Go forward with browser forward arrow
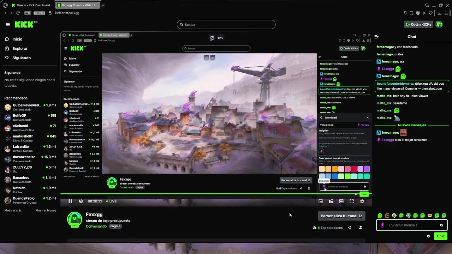 click(x=12, y=13)
